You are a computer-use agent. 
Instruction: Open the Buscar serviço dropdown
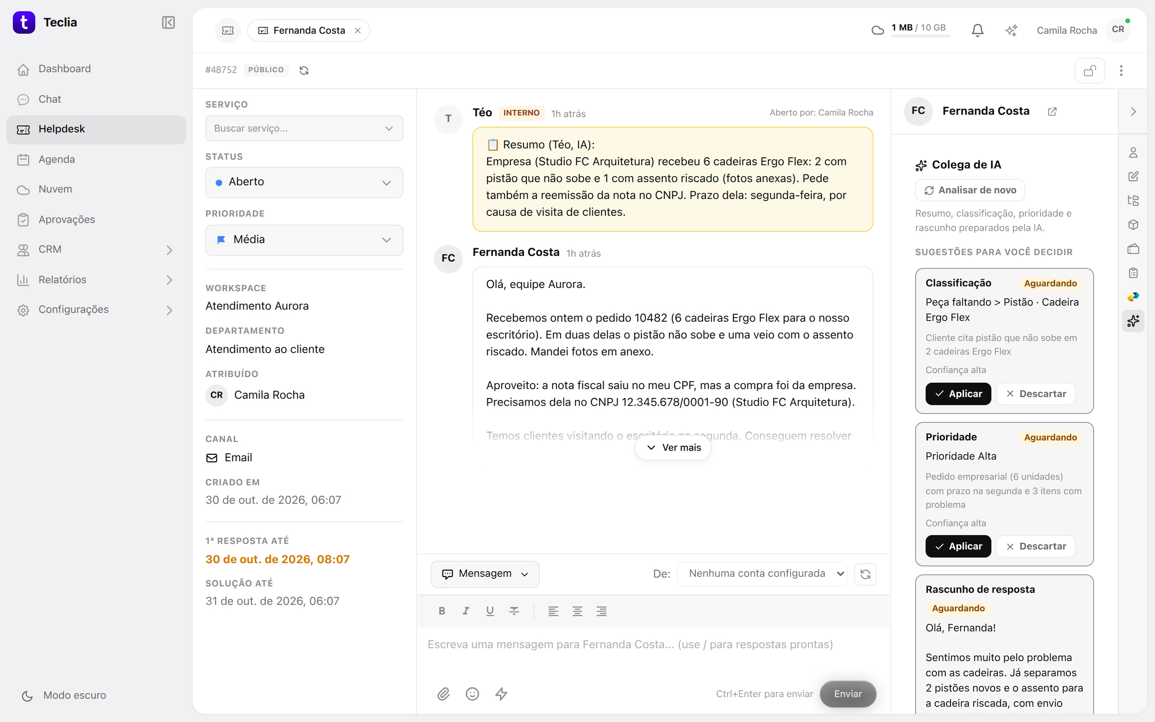[304, 128]
